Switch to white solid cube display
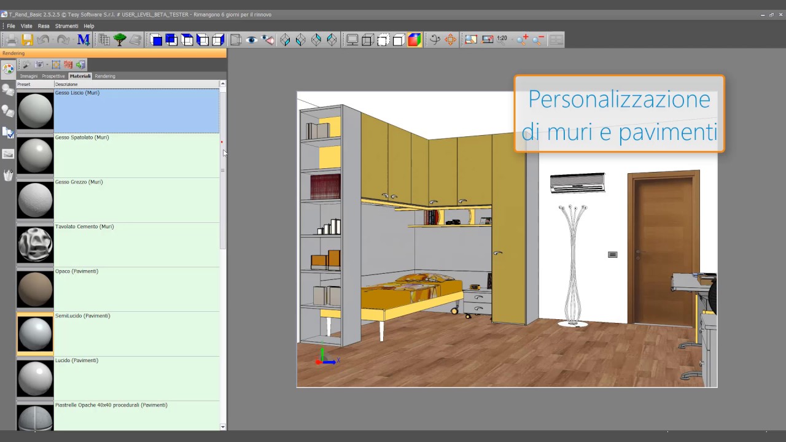Viewport: 786px width, 442px height. (398, 40)
